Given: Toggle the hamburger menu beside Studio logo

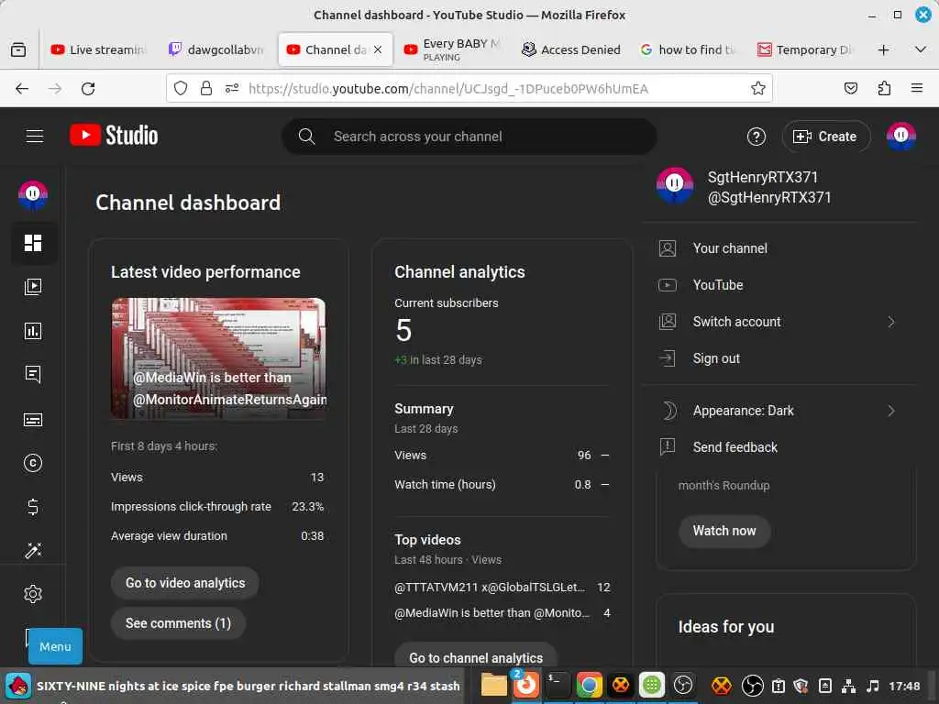Looking at the screenshot, I should (x=35, y=137).
